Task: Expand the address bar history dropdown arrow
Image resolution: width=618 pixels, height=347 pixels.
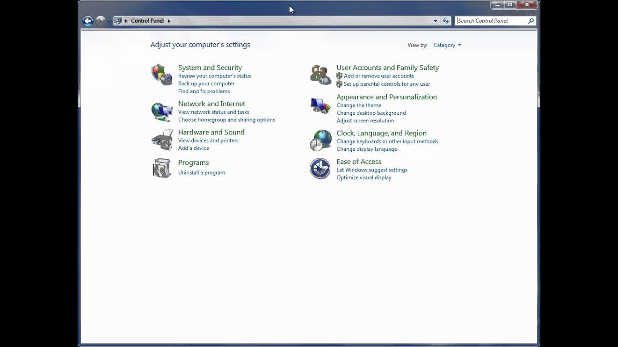Action: pos(435,21)
